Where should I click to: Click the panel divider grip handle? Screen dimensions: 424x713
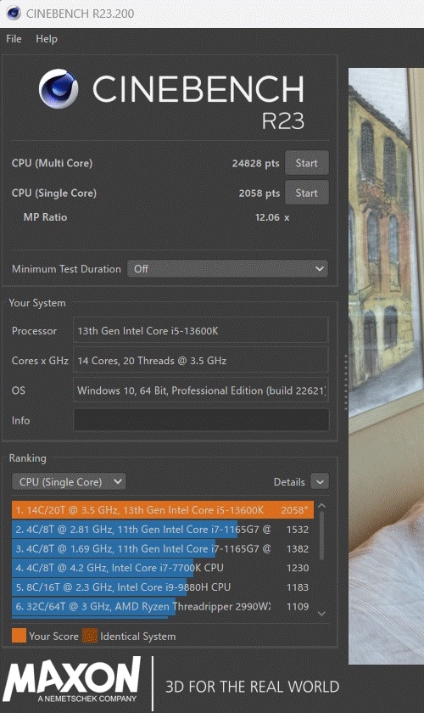pyautogui.click(x=345, y=383)
